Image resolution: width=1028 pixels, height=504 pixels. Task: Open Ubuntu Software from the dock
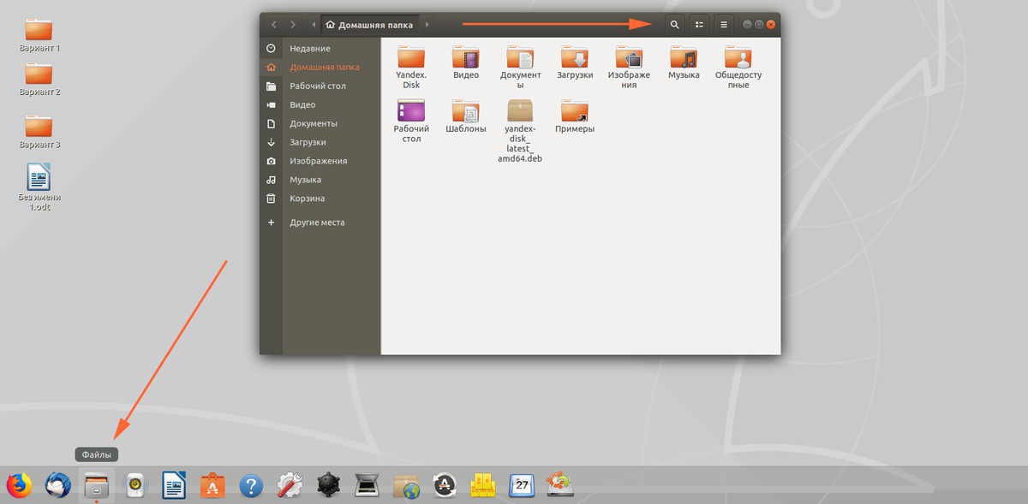[x=212, y=485]
